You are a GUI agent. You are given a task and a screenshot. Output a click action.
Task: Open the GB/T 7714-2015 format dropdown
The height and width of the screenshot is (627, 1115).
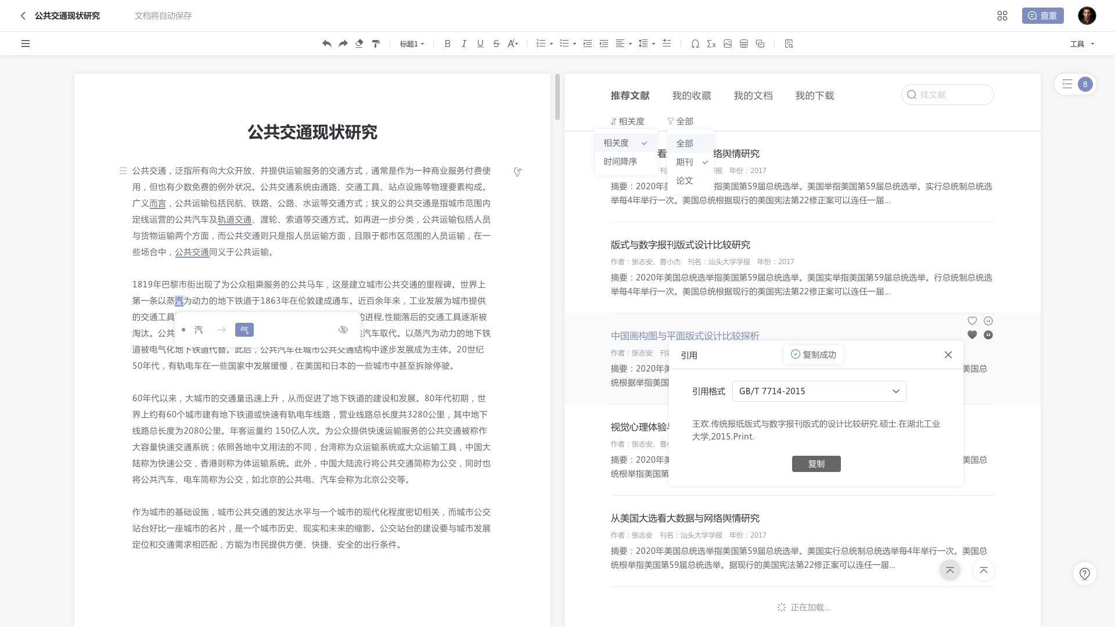[819, 391]
